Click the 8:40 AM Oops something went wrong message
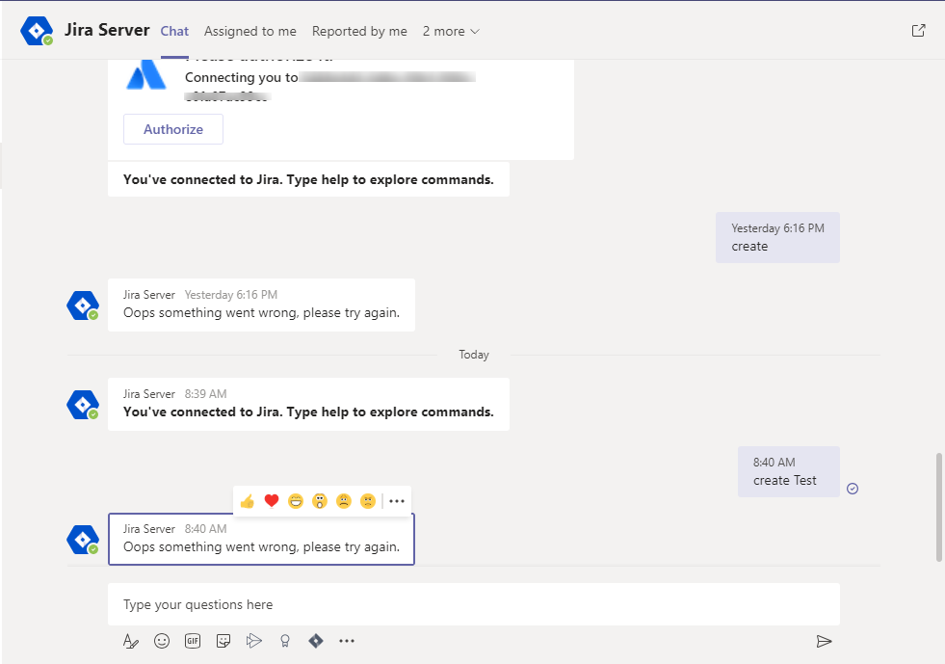The height and width of the screenshot is (664, 945). [262, 539]
